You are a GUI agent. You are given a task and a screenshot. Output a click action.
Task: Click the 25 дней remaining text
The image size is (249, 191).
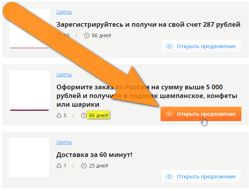99,166
